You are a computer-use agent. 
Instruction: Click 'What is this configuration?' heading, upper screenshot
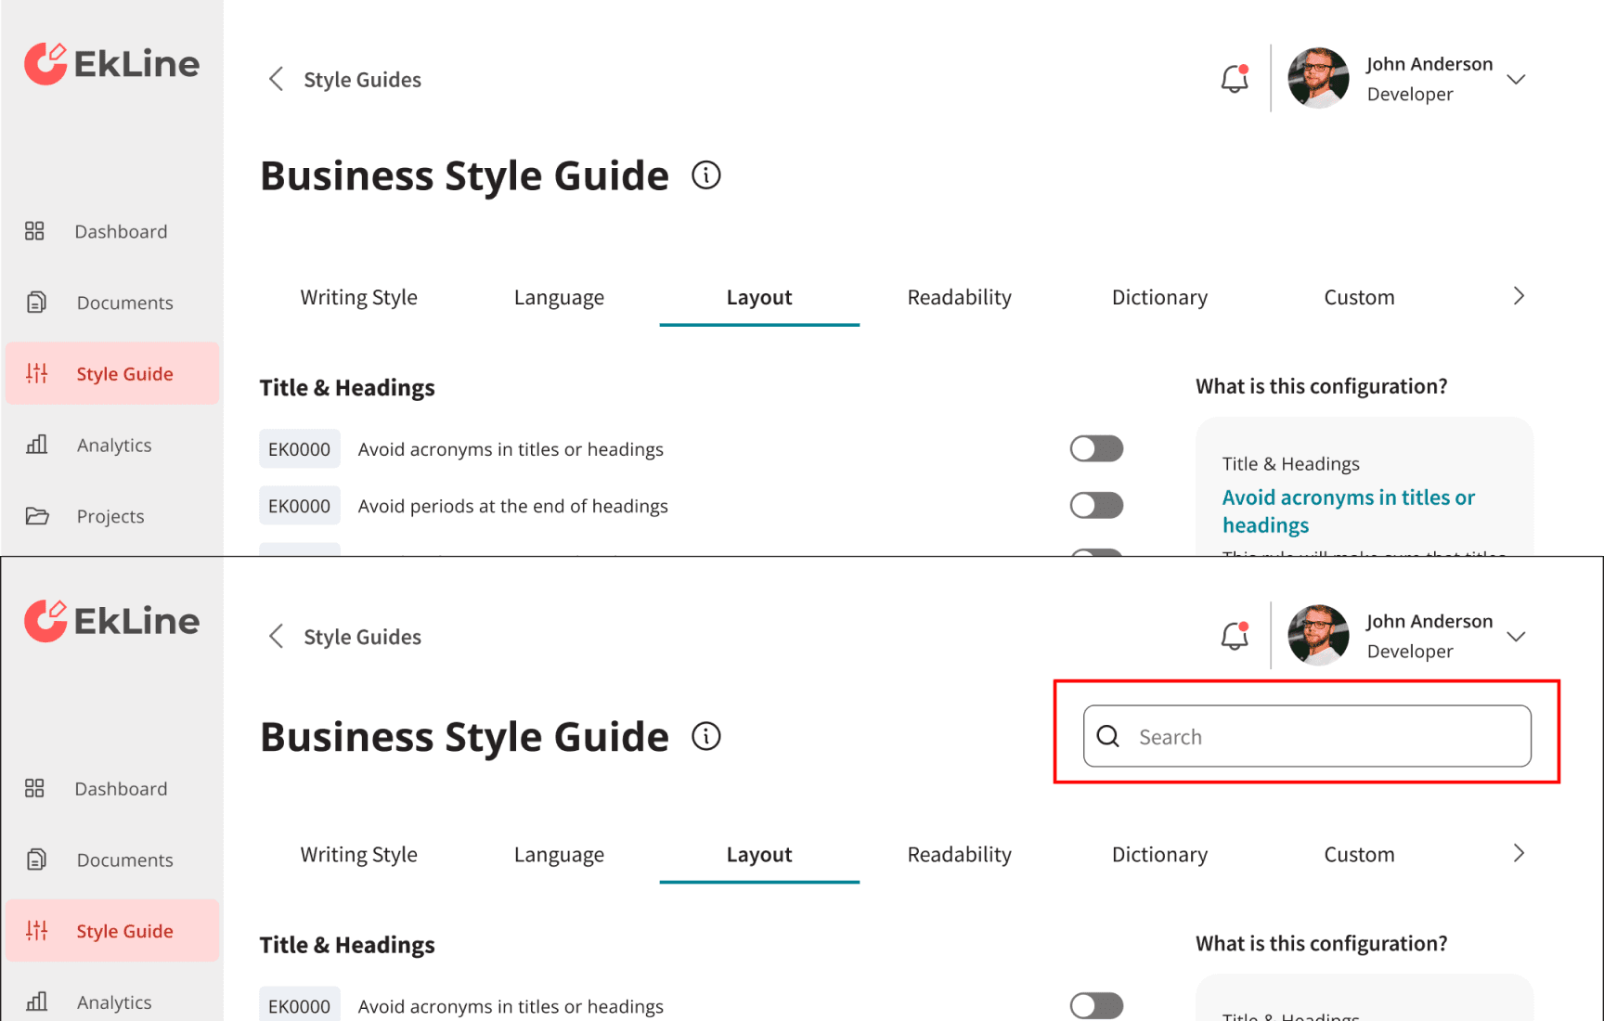(x=1321, y=386)
